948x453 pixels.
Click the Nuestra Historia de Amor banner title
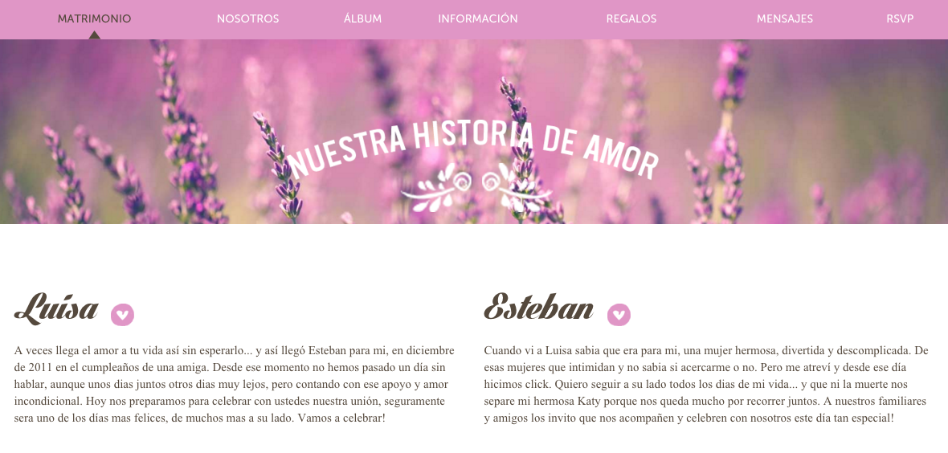point(472,148)
